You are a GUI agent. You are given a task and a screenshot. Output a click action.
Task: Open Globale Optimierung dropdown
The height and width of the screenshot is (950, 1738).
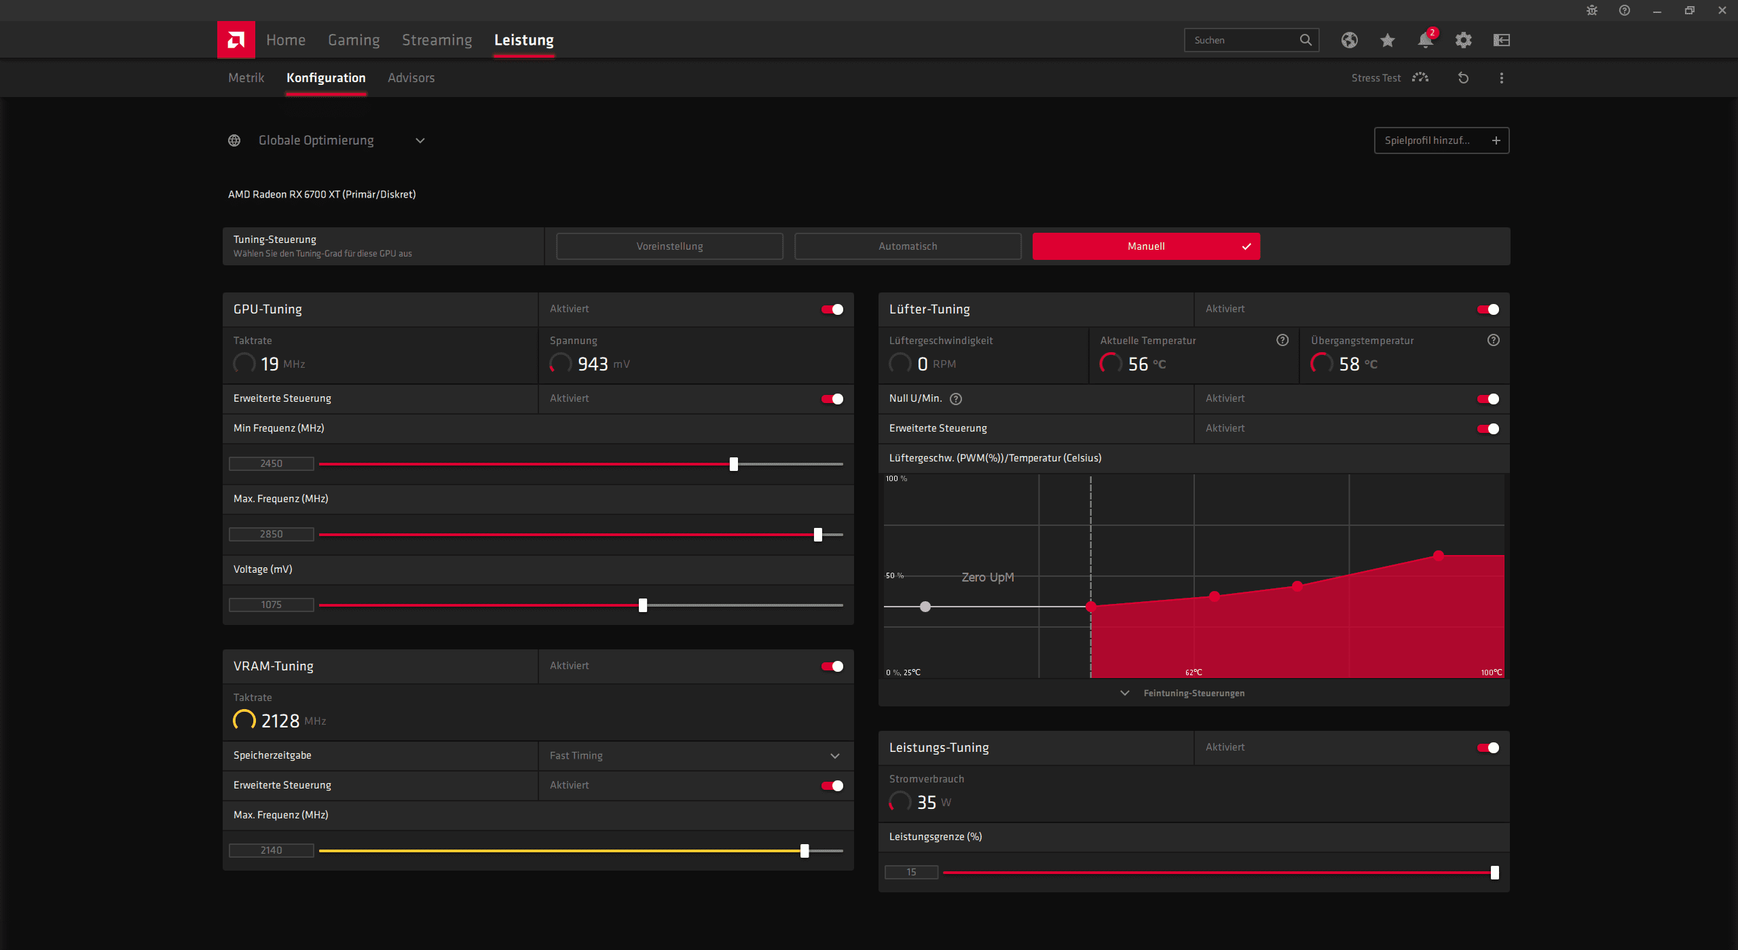(x=420, y=140)
